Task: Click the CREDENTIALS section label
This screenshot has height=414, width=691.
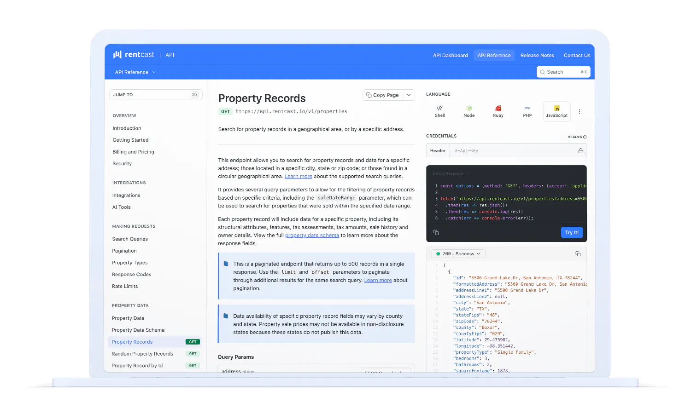Action: point(441,136)
